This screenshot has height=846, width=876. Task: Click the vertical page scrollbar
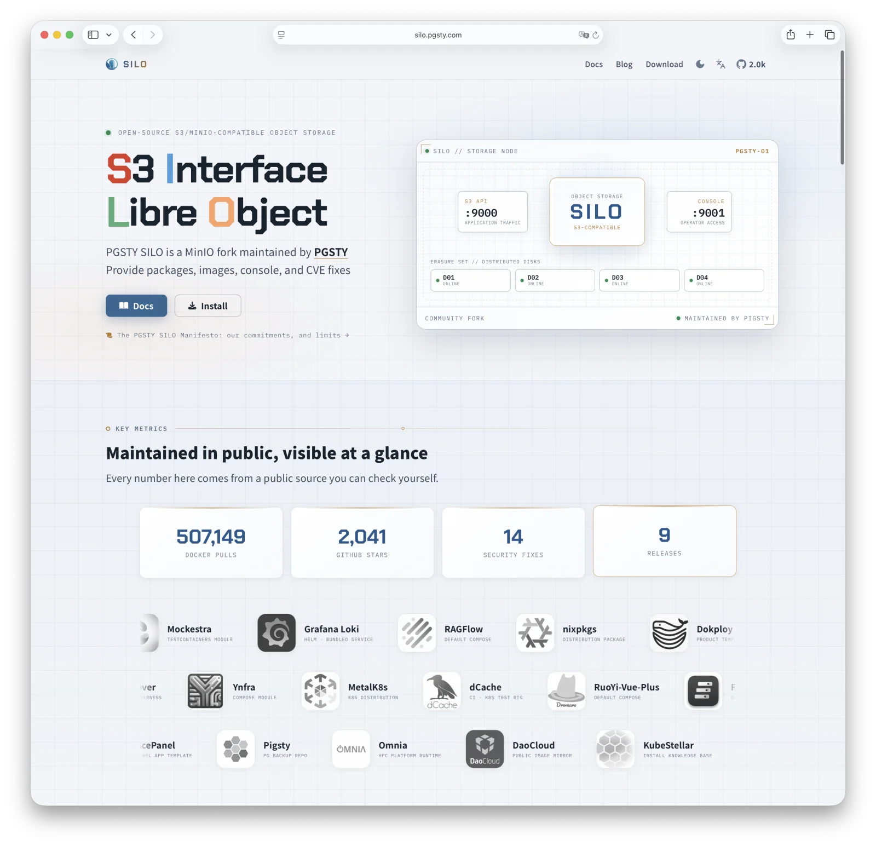(842, 107)
